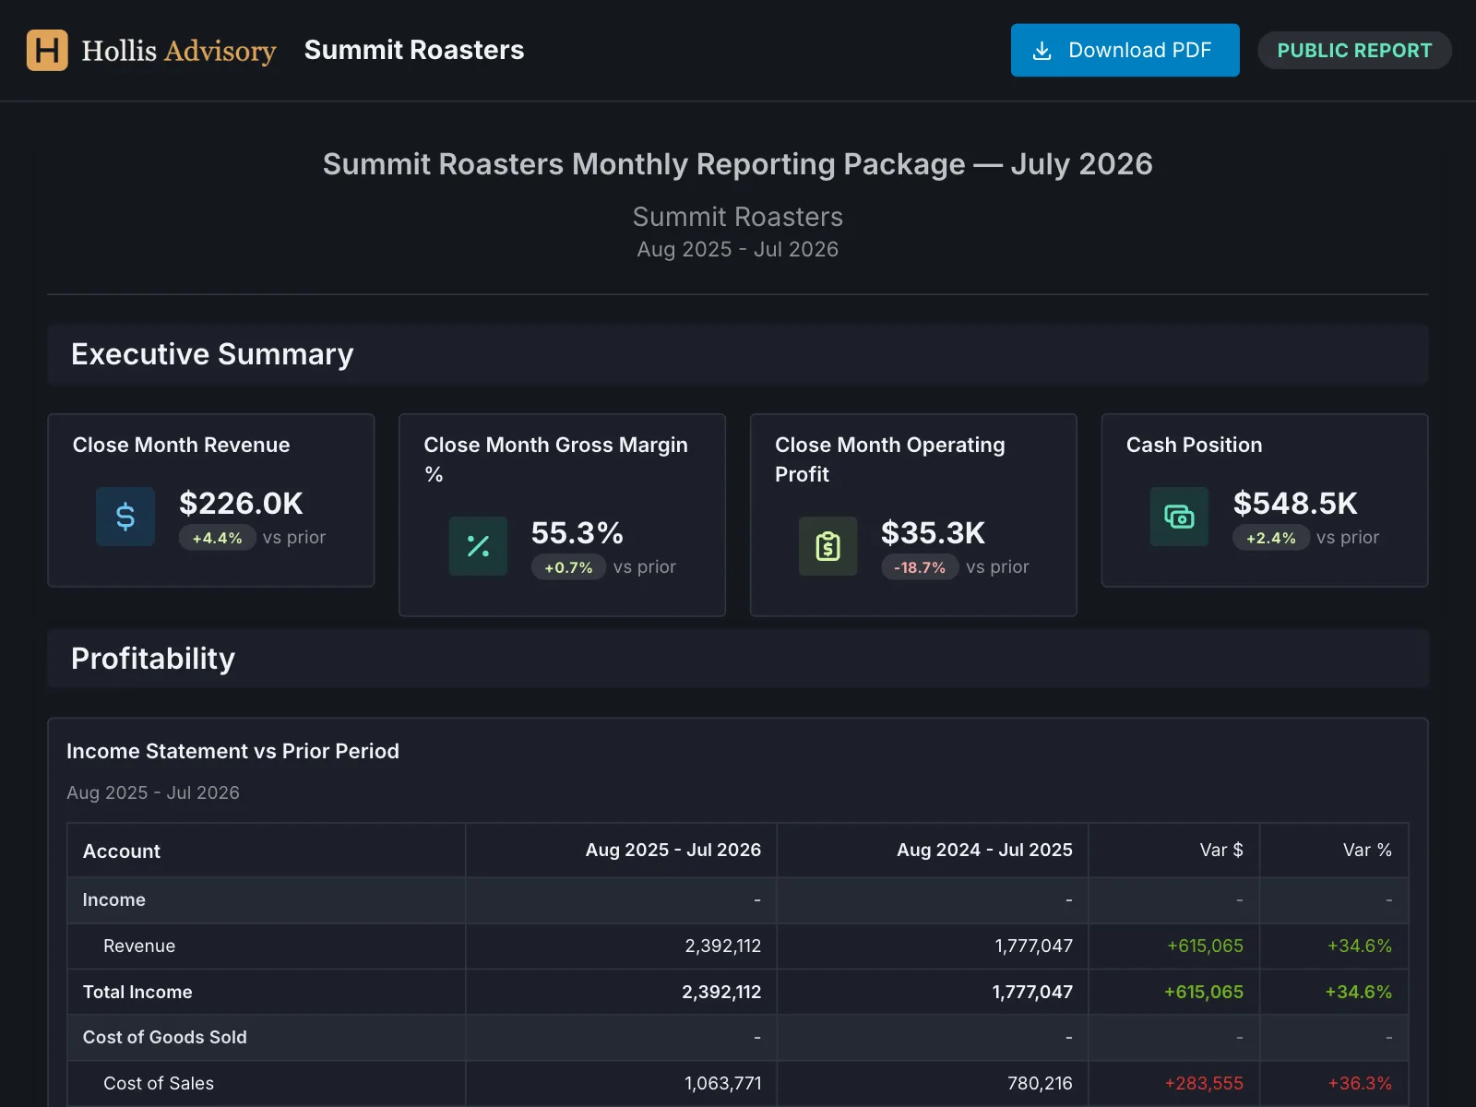Viewport: 1476px width, 1107px height.
Task: Select the Income group row label
Action: click(113, 899)
